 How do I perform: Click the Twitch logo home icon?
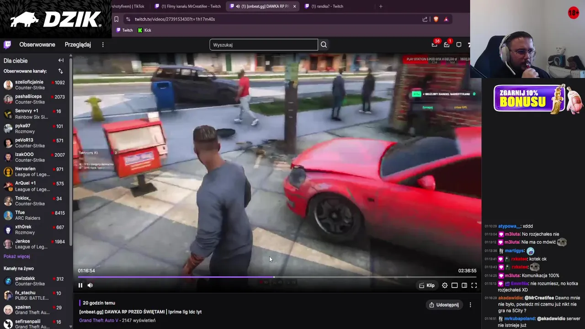(x=7, y=45)
